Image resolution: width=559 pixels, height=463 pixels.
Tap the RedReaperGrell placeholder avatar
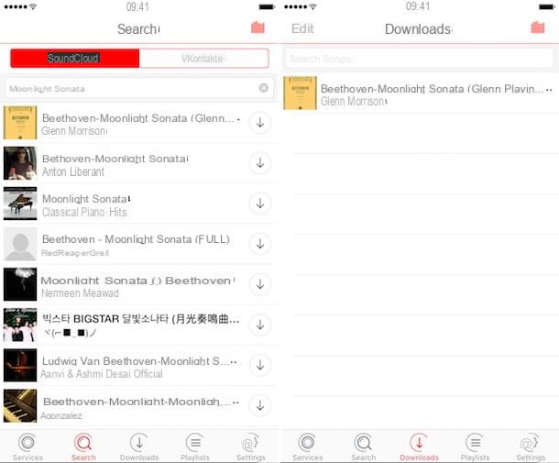(20, 244)
